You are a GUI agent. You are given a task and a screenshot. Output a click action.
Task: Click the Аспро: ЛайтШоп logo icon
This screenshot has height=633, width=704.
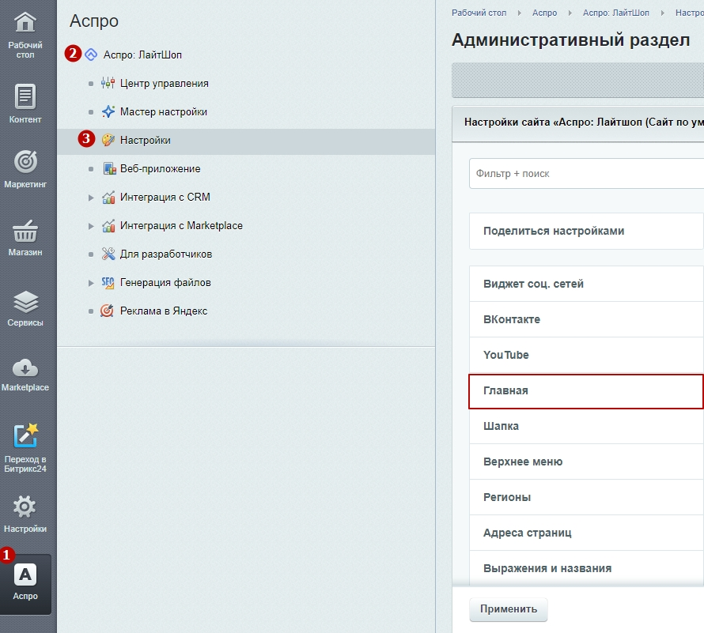pyautogui.click(x=91, y=55)
